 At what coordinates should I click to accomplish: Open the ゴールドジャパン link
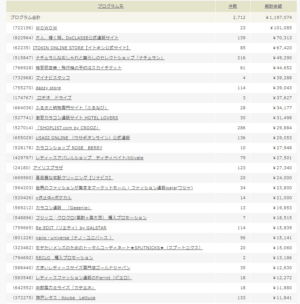coord(83,268)
